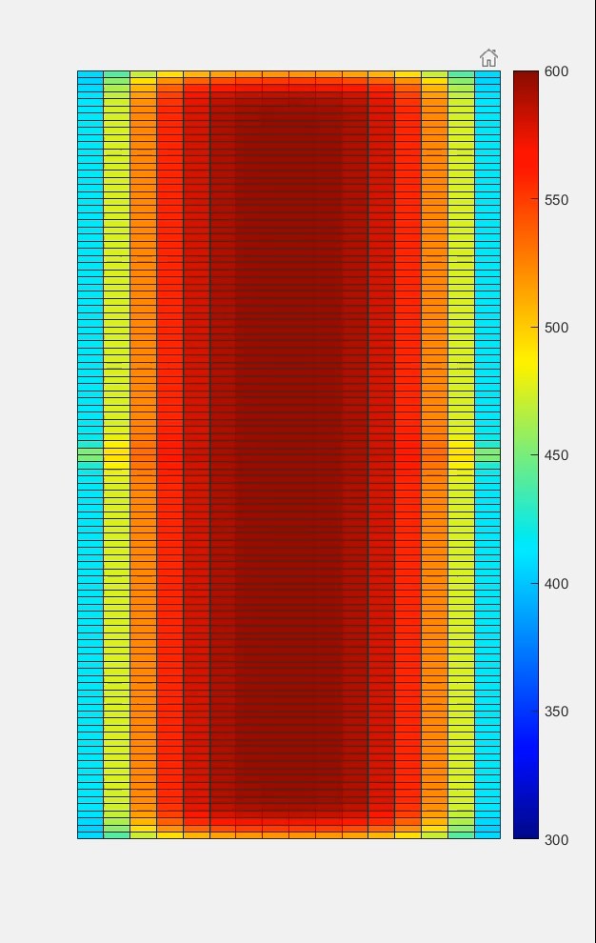This screenshot has width=596, height=943.
Task: Click the 350 colorbar tick label
Action: click(556, 712)
